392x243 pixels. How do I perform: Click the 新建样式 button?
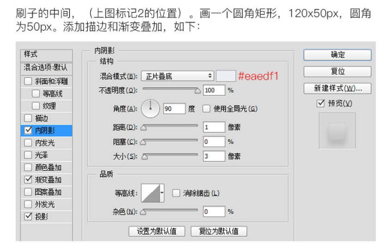(x=337, y=88)
